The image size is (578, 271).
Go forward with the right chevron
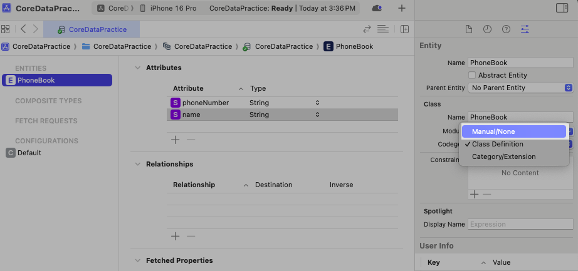click(35, 29)
